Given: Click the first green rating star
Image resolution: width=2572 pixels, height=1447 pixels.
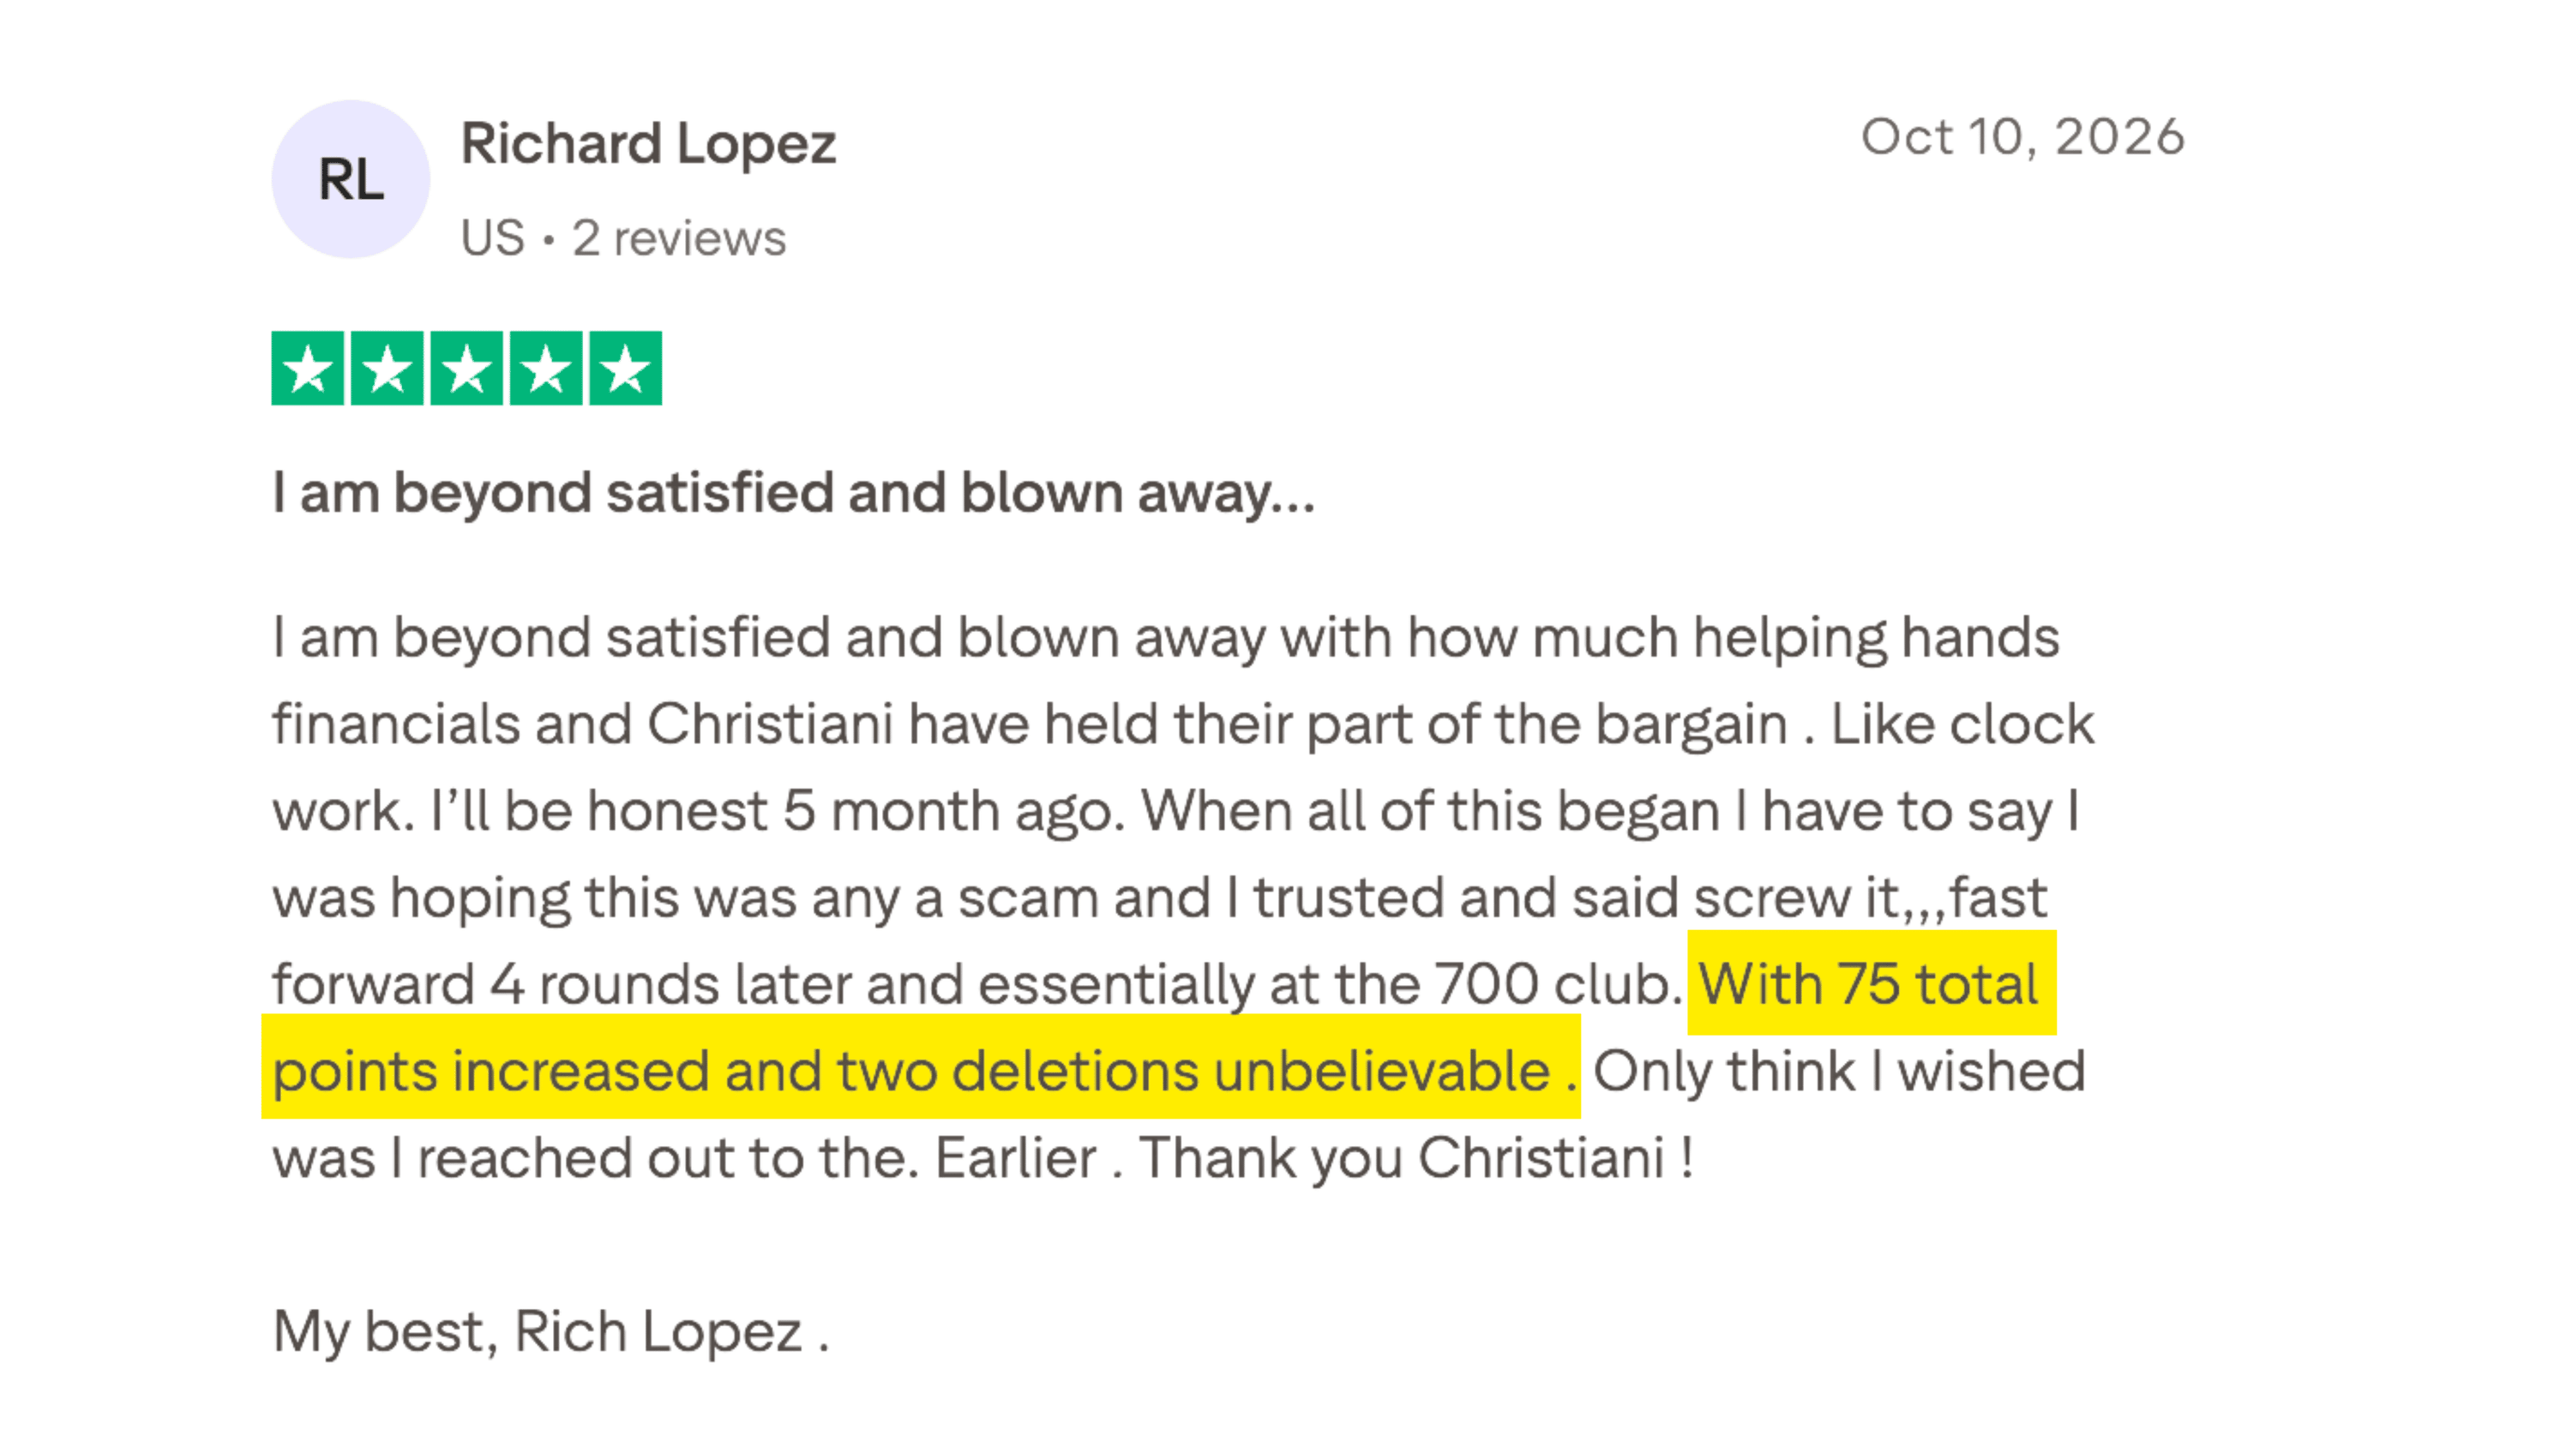Looking at the screenshot, I should coord(308,369).
